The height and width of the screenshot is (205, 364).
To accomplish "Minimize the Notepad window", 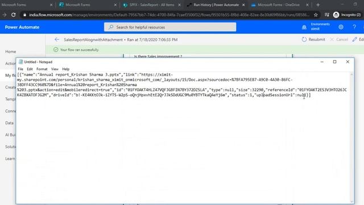I will (x=322, y=62).
